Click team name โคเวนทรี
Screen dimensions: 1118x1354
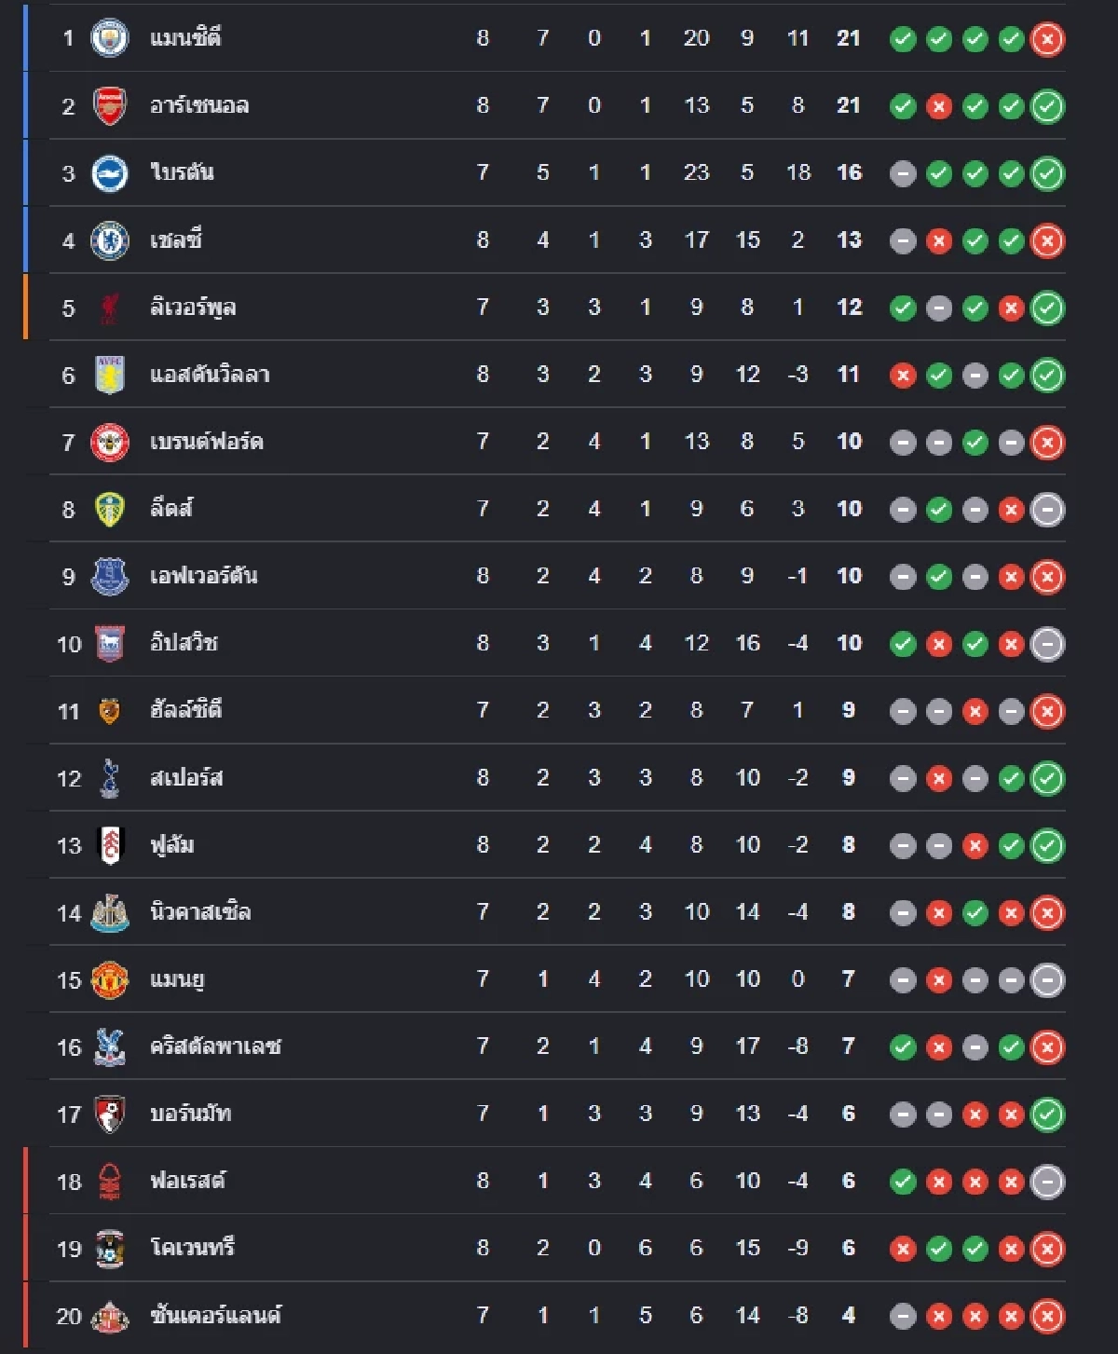[x=193, y=1248]
